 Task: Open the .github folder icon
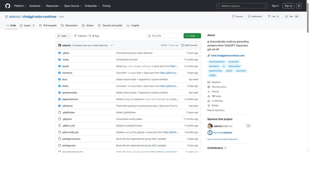click(x=59, y=52)
